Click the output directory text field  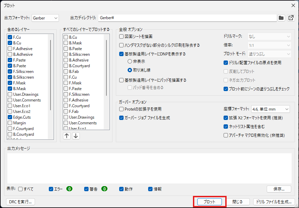[x=187, y=18]
